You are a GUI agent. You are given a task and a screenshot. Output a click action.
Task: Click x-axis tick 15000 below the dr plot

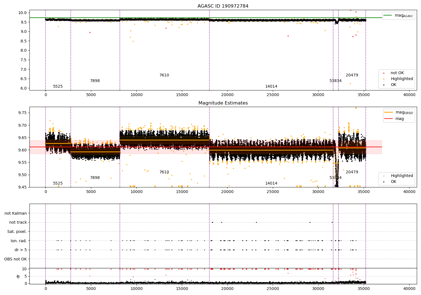[x=182, y=288]
